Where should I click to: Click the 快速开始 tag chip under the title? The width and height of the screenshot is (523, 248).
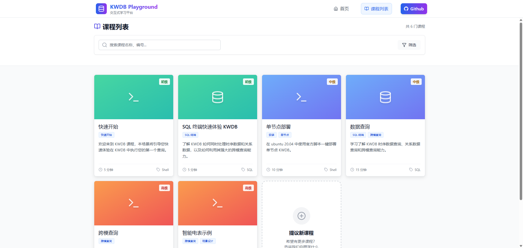point(107,135)
